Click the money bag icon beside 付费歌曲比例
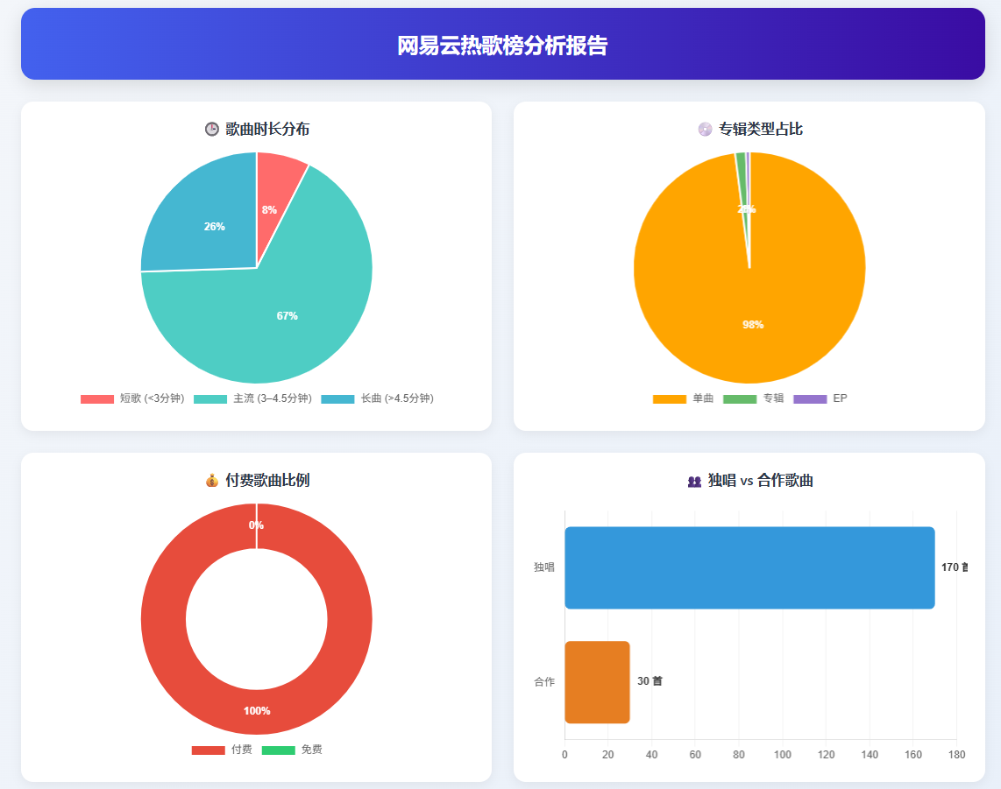The image size is (1001, 789). (212, 480)
